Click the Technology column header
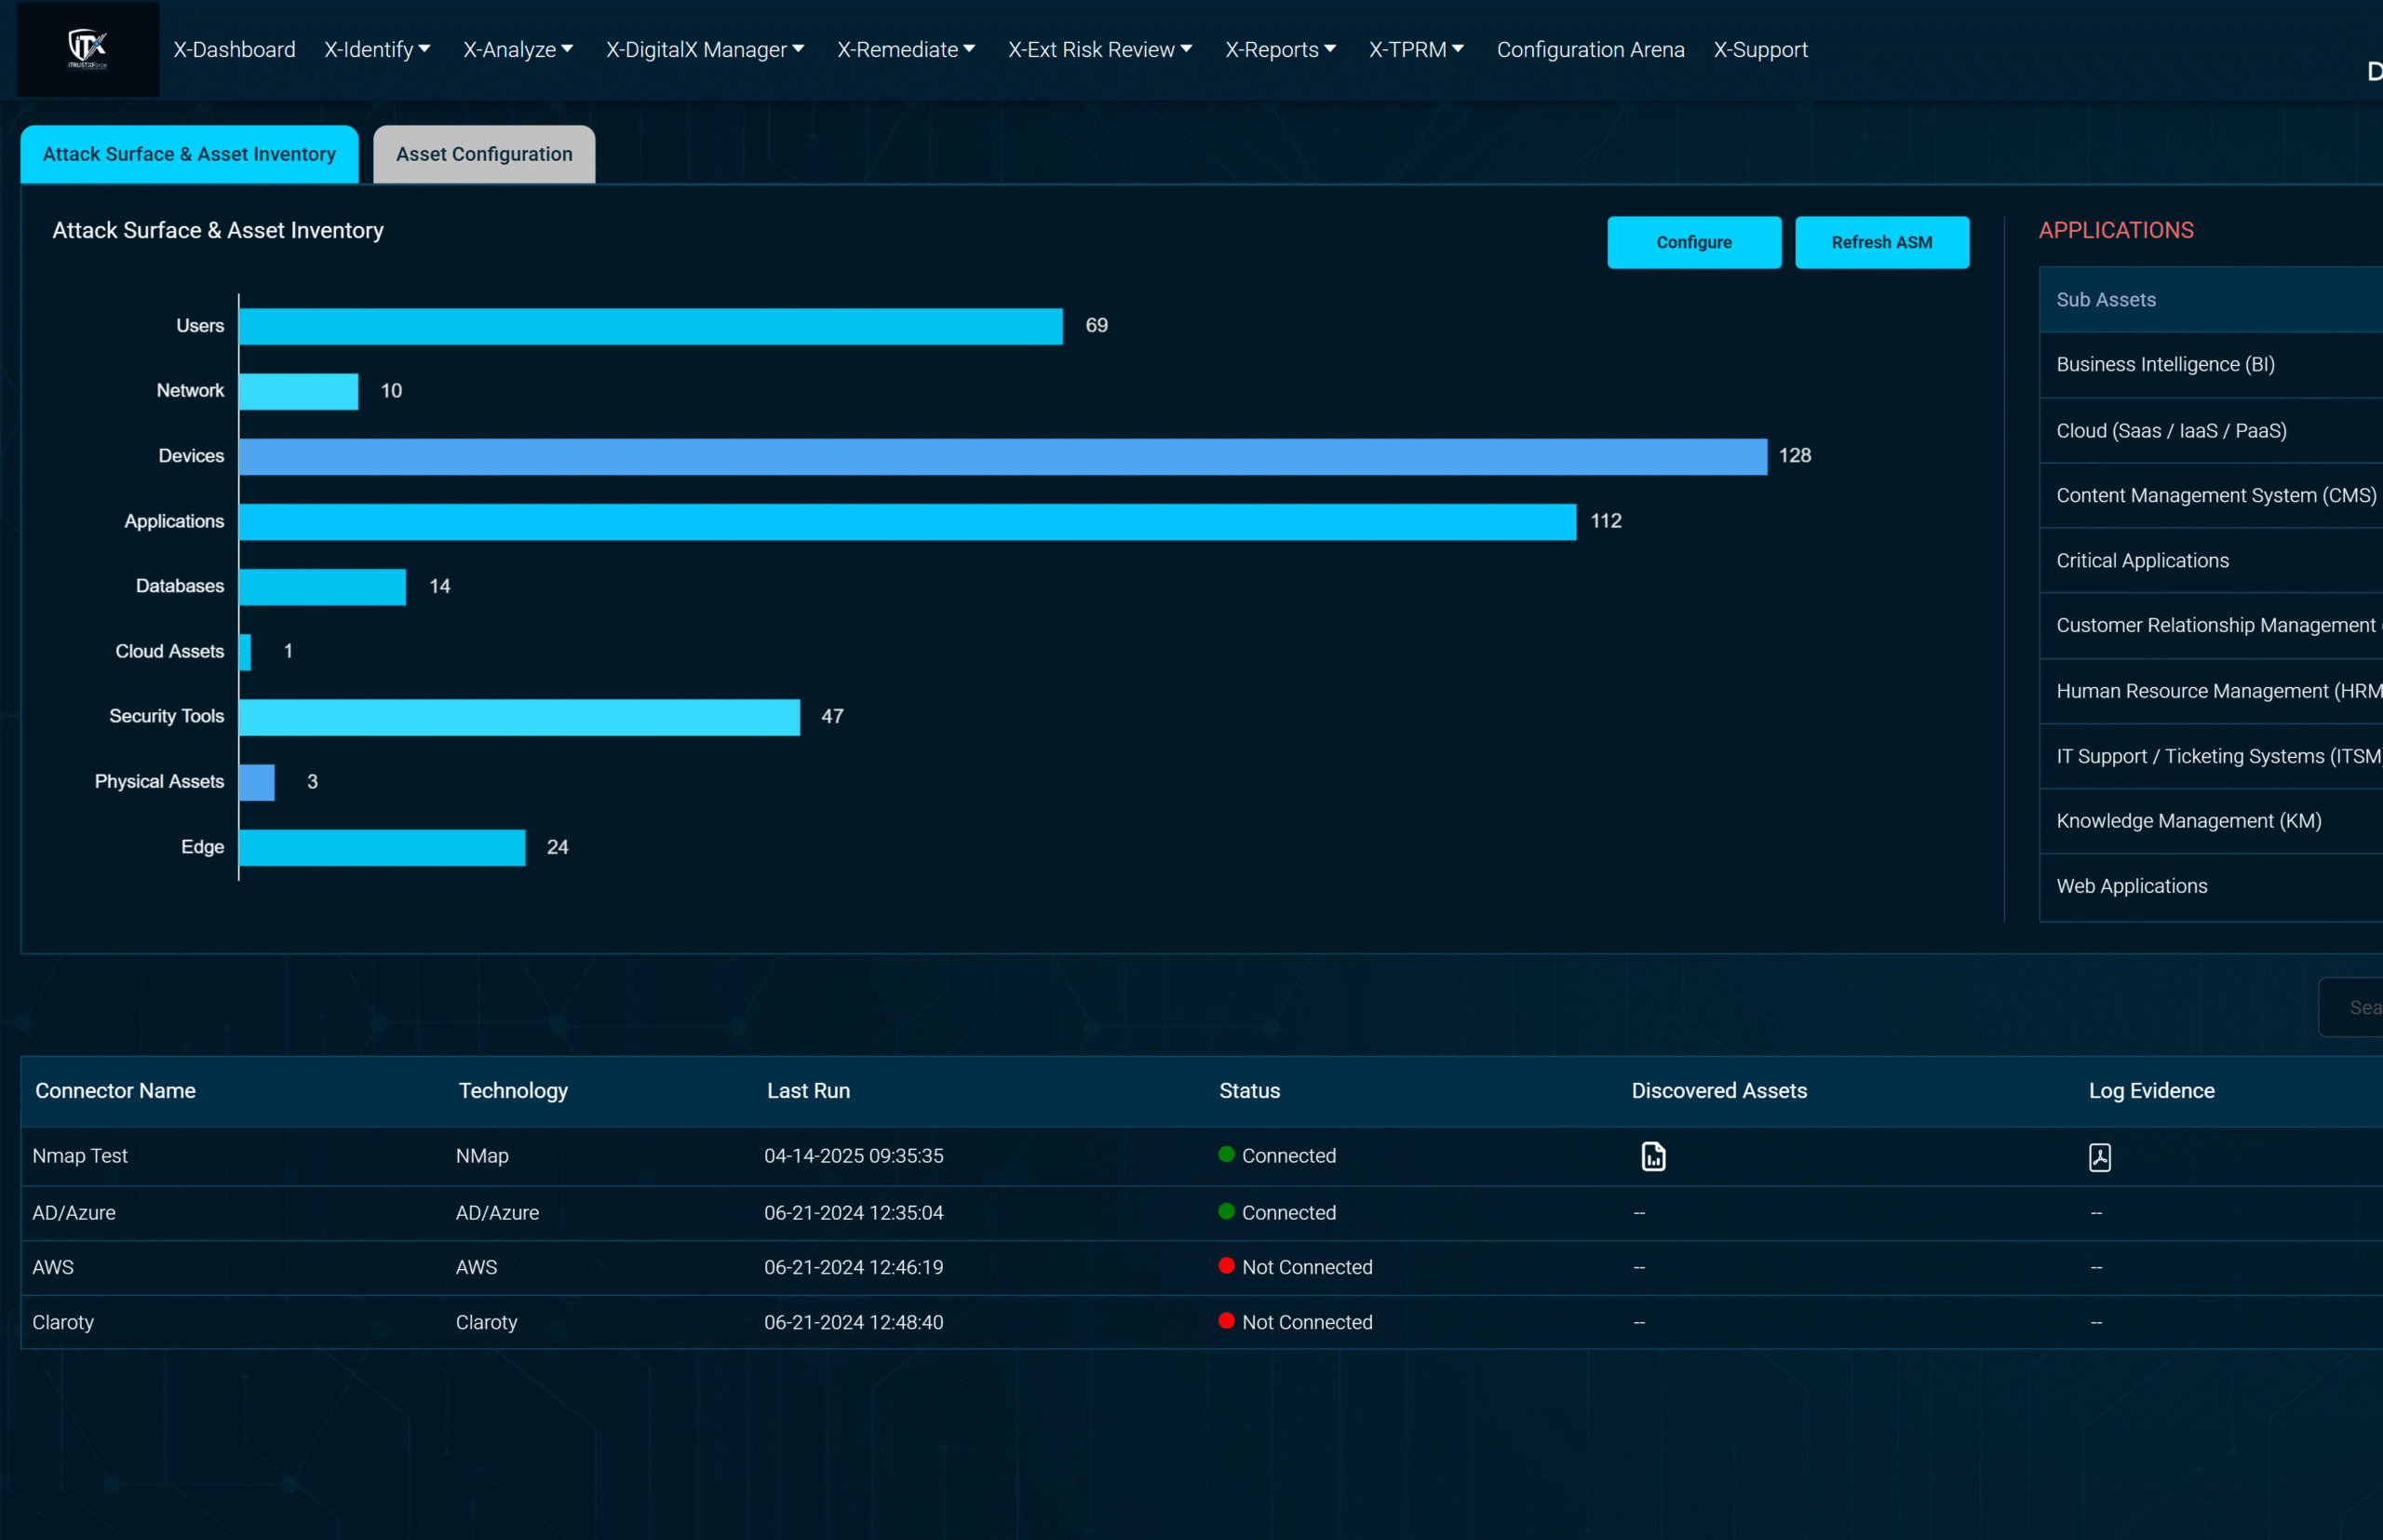The width and height of the screenshot is (2383, 1540). 513,1091
